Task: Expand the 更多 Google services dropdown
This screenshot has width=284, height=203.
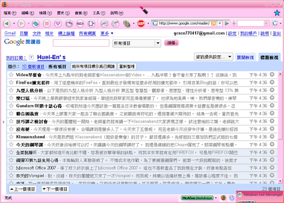Action: pos(106,33)
